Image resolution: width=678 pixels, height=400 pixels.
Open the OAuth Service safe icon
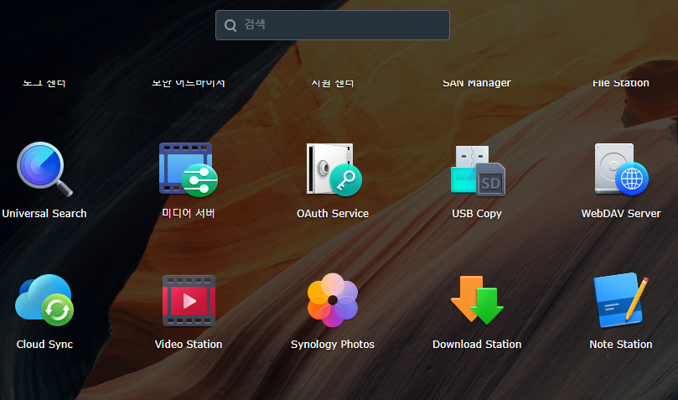tap(334, 169)
